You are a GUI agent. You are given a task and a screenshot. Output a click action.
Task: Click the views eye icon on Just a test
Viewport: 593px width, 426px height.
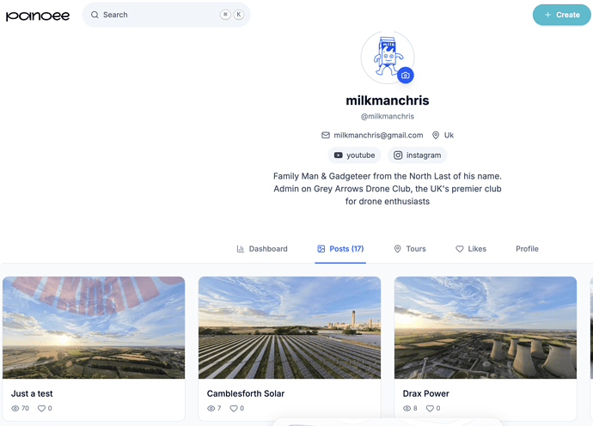pos(15,408)
